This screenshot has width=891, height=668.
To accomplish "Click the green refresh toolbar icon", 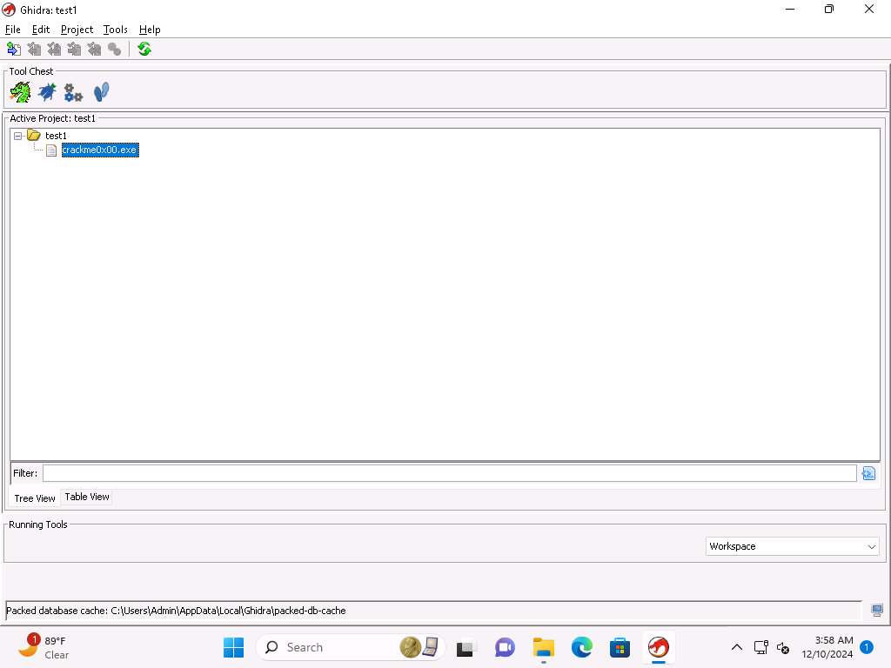I will coord(144,50).
